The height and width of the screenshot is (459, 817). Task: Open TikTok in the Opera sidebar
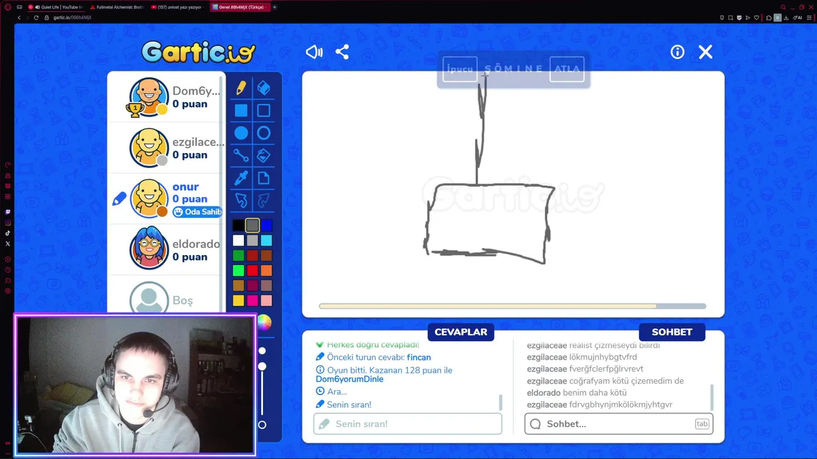coord(8,233)
